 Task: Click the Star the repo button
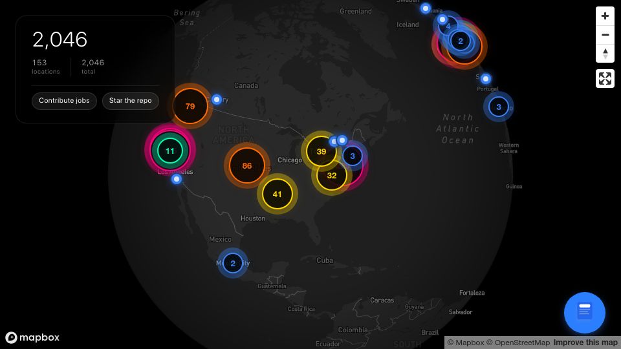tap(130, 101)
